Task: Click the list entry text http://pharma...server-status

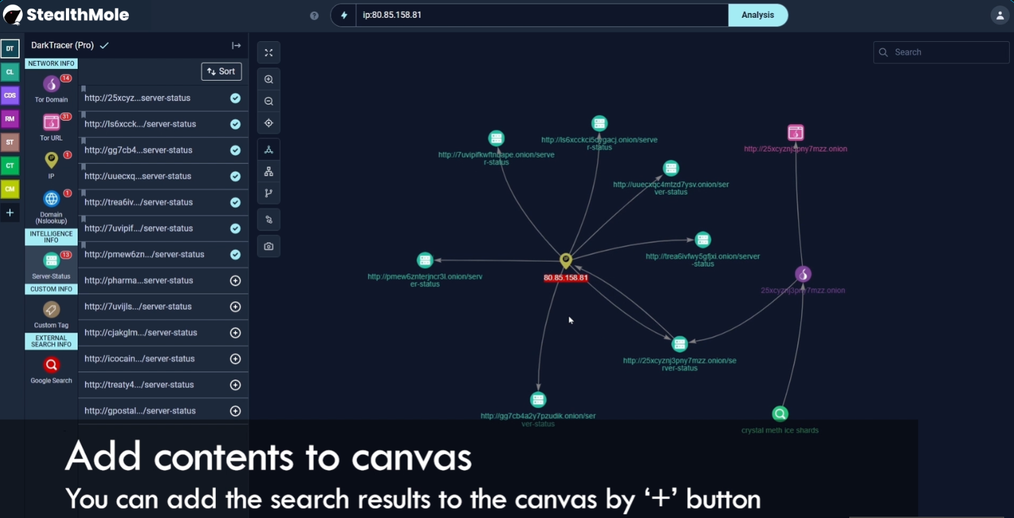Action: click(139, 281)
